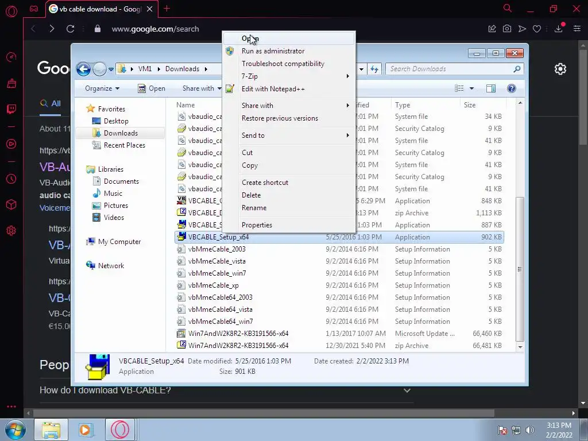Open media player taskbar icon
588x441 pixels.
pos(86,430)
